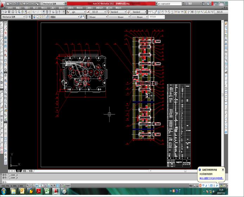Click the AutoCAD application menu logo button
Screen dimensions: 244x197
point(4,4)
